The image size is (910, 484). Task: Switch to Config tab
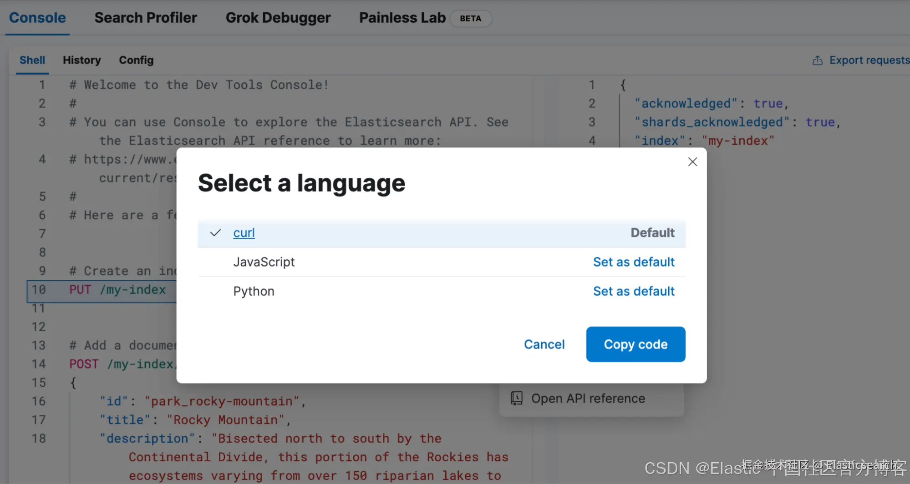(x=136, y=60)
